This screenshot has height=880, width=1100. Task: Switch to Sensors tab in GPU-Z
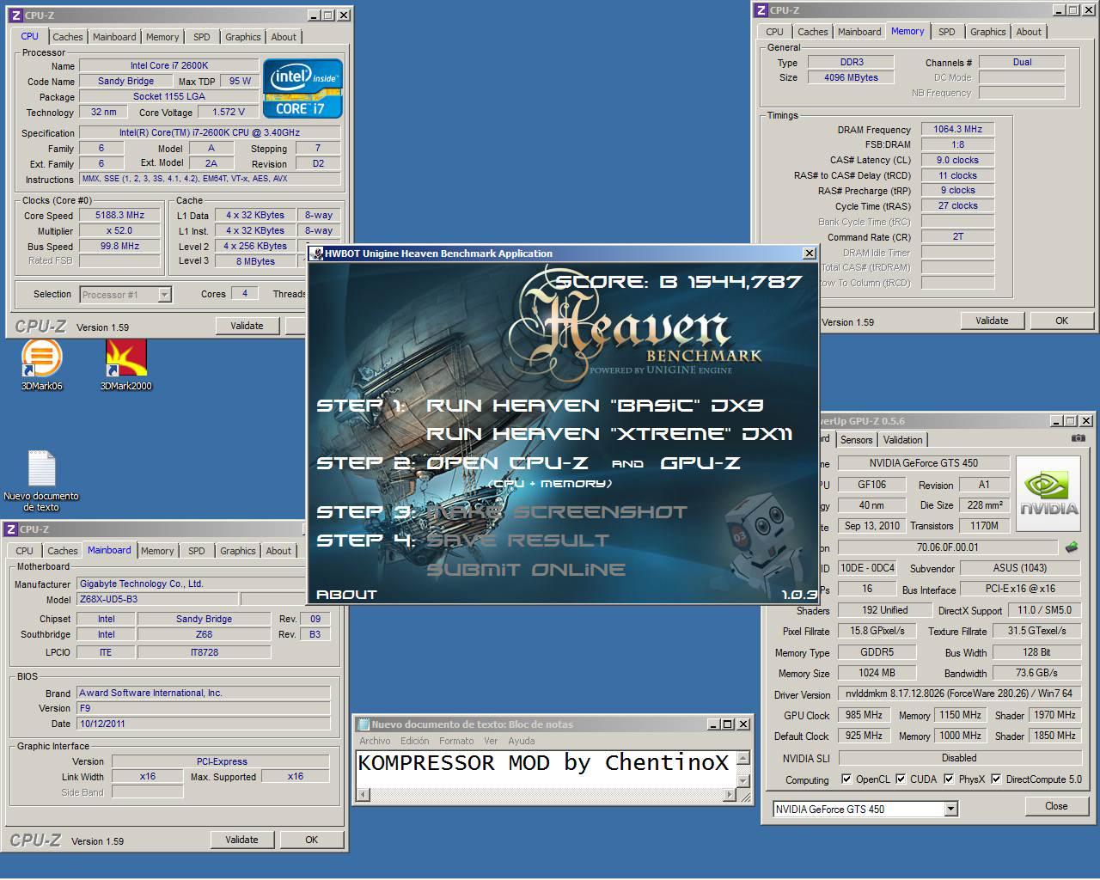point(856,439)
